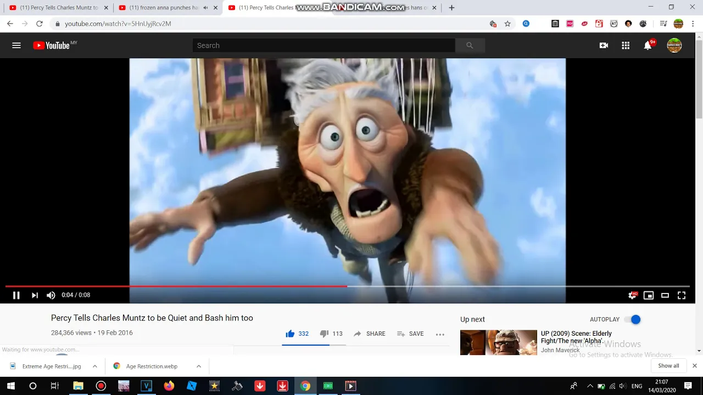703x395 pixels.
Task: Reload the page
Action: (40, 24)
